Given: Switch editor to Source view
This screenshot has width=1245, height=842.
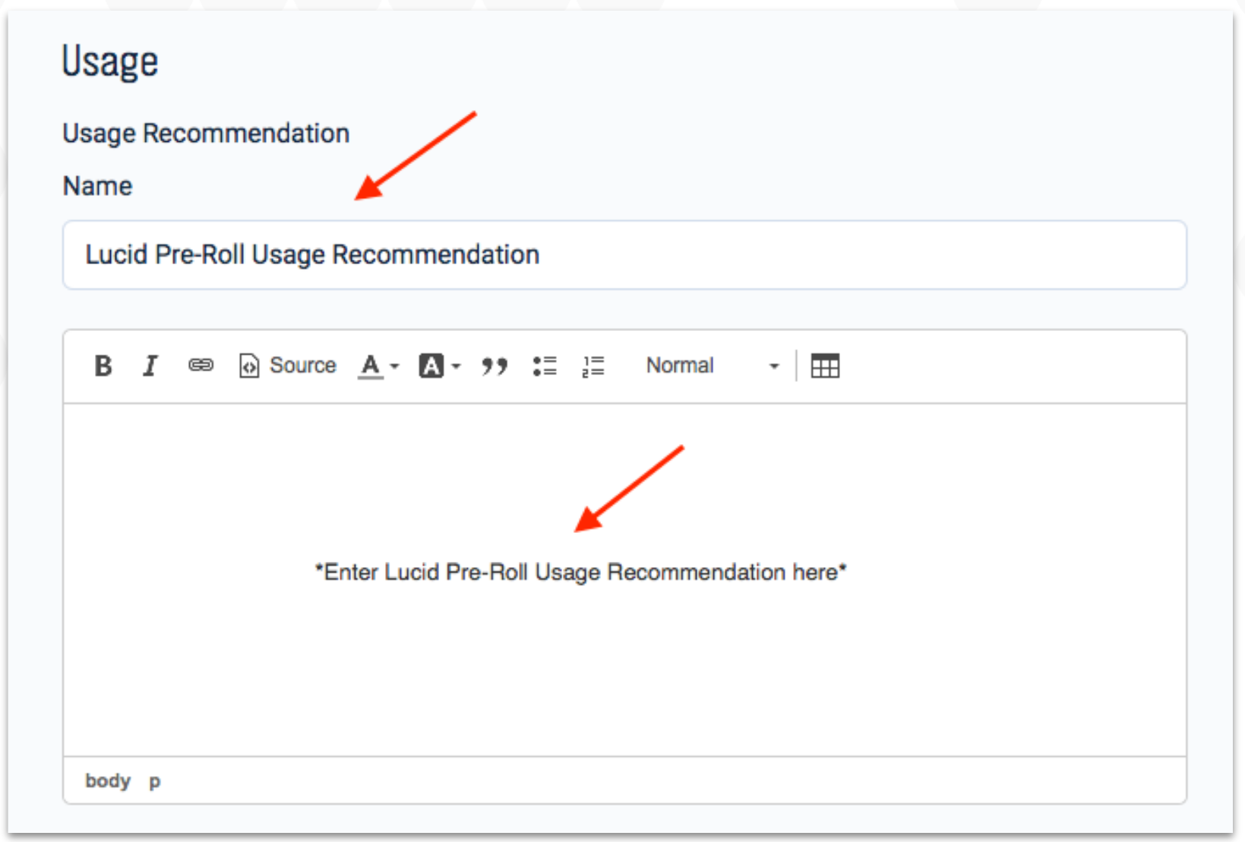Looking at the screenshot, I should pos(288,366).
